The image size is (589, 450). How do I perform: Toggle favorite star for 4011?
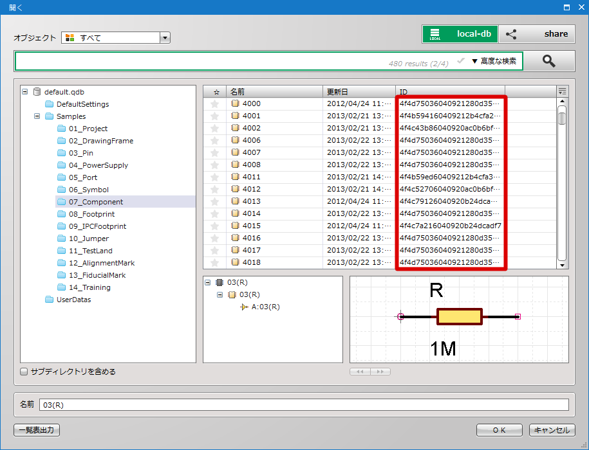coord(214,177)
